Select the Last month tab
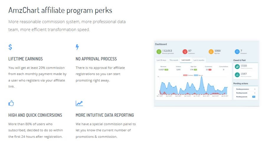The width and height of the screenshot is (265, 146). [x=186, y=60]
